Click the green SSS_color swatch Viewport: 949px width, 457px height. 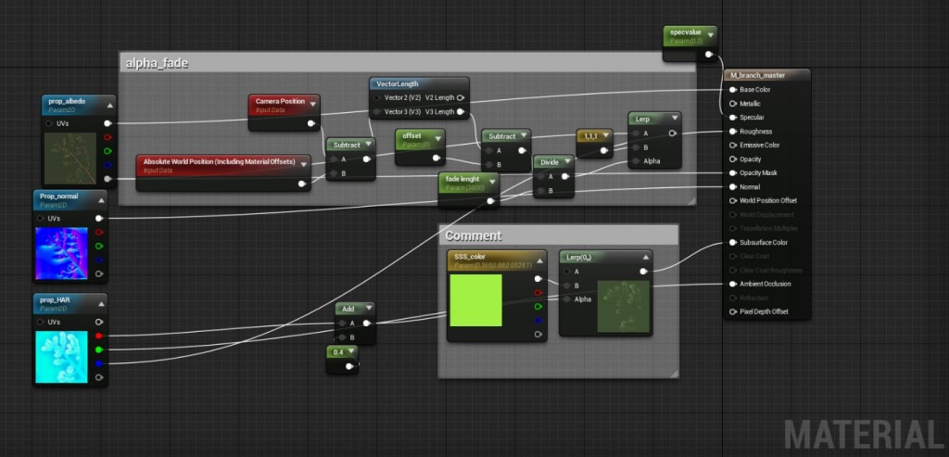pyautogui.click(x=475, y=300)
